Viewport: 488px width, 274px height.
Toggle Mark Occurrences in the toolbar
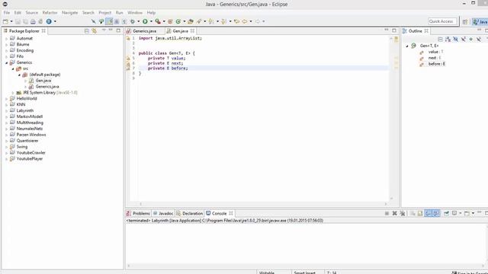(x=110, y=21)
